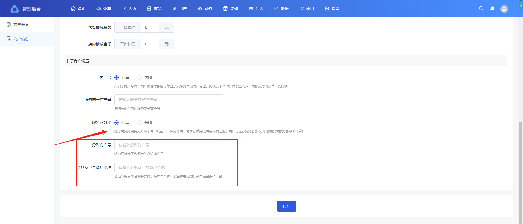Click the 分账商户号 input field

(x=169, y=145)
